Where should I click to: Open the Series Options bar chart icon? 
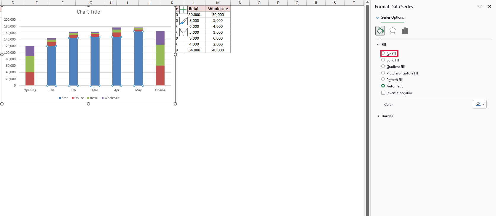405,31
